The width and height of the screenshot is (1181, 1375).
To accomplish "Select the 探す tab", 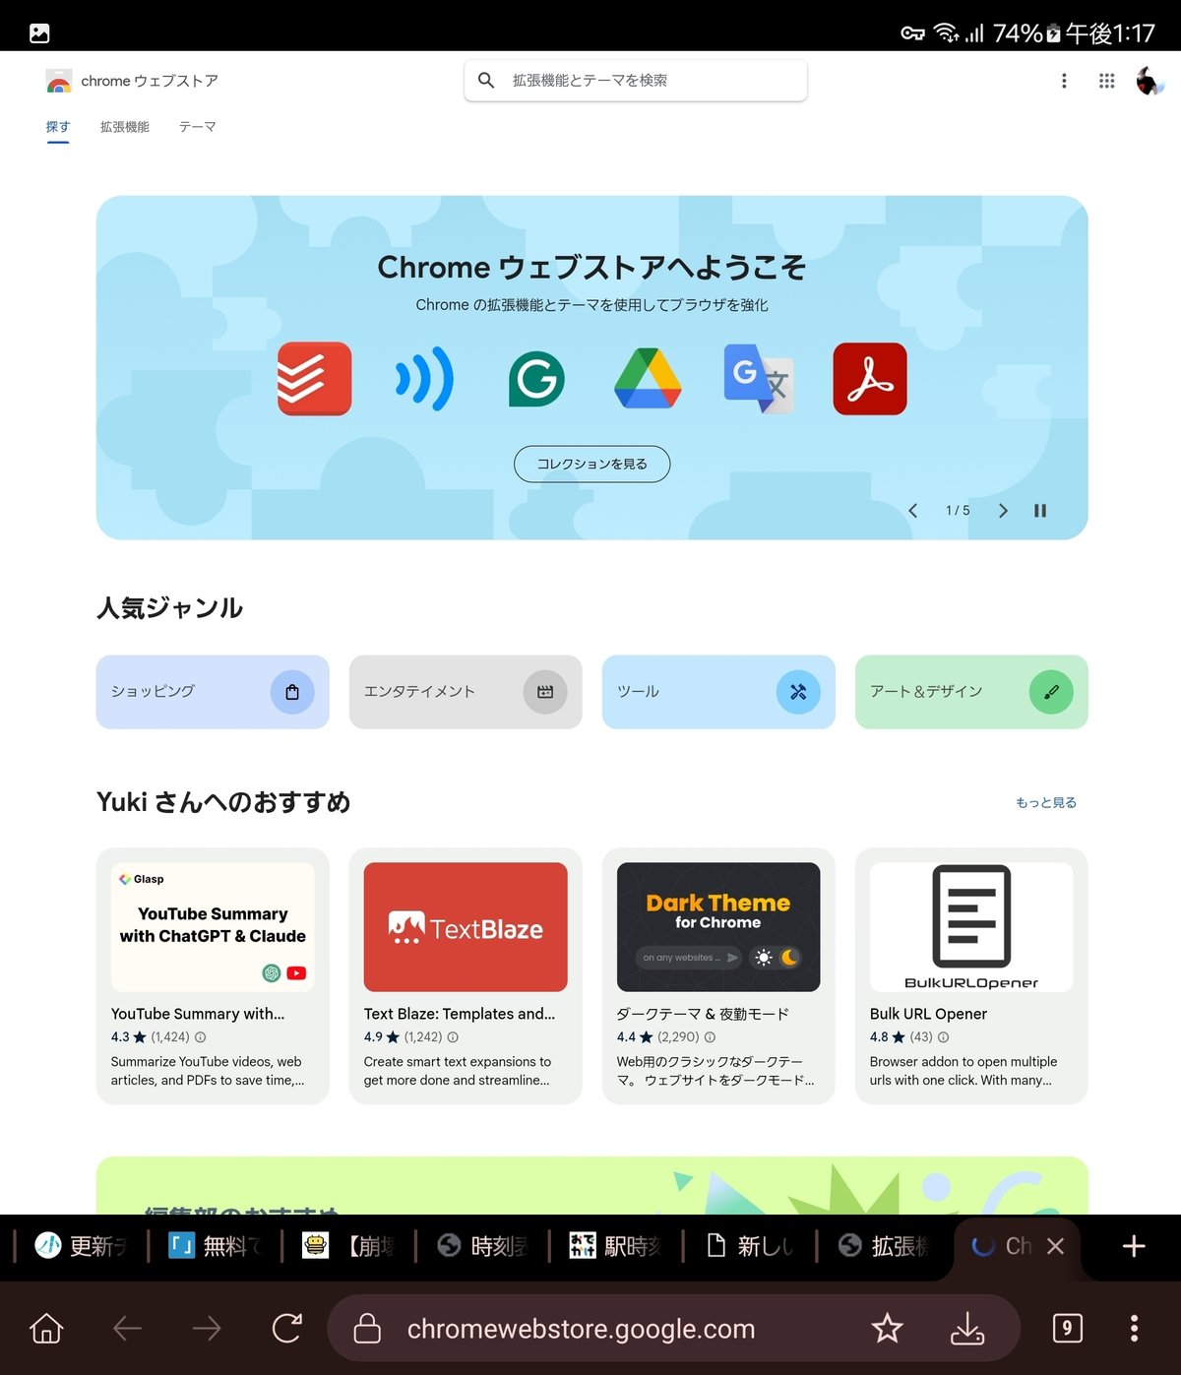I will tap(58, 127).
